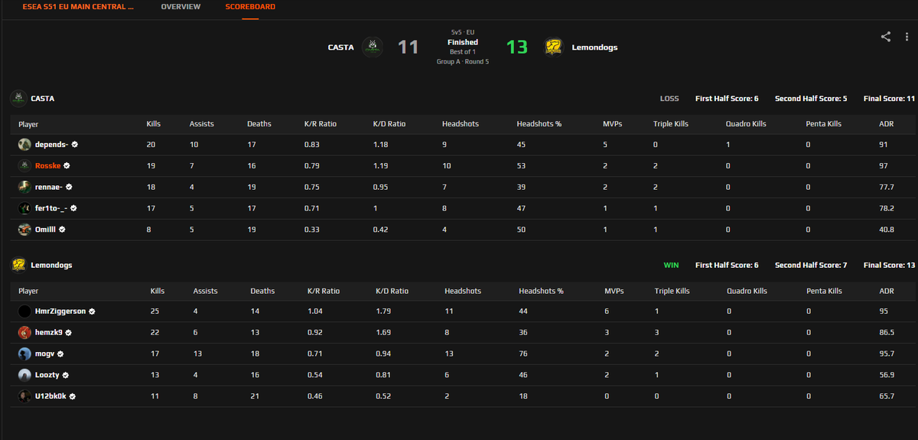918x440 pixels.
Task: Open player profile HmrZiggerson
Action: [x=60, y=311]
